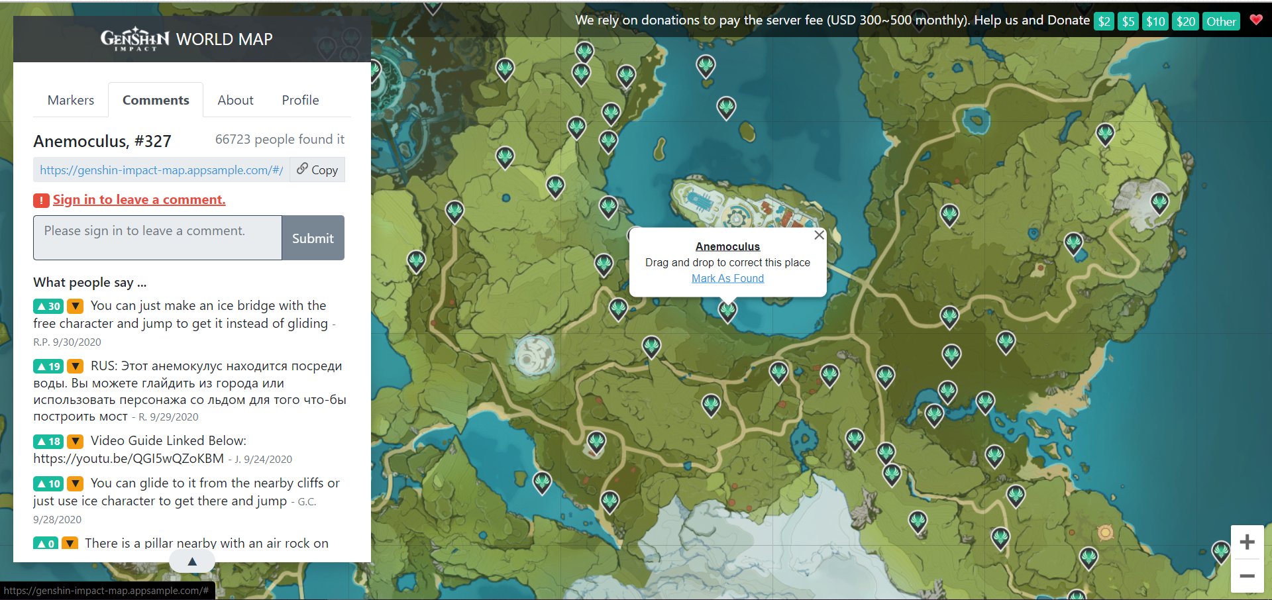
Task: Click the red heart icon
Action: click(x=1255, y=20)
